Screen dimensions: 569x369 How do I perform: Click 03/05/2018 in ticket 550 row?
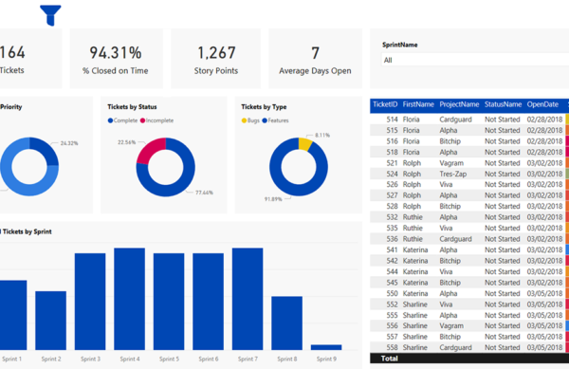pyautogui.click(x=544, y=293)
